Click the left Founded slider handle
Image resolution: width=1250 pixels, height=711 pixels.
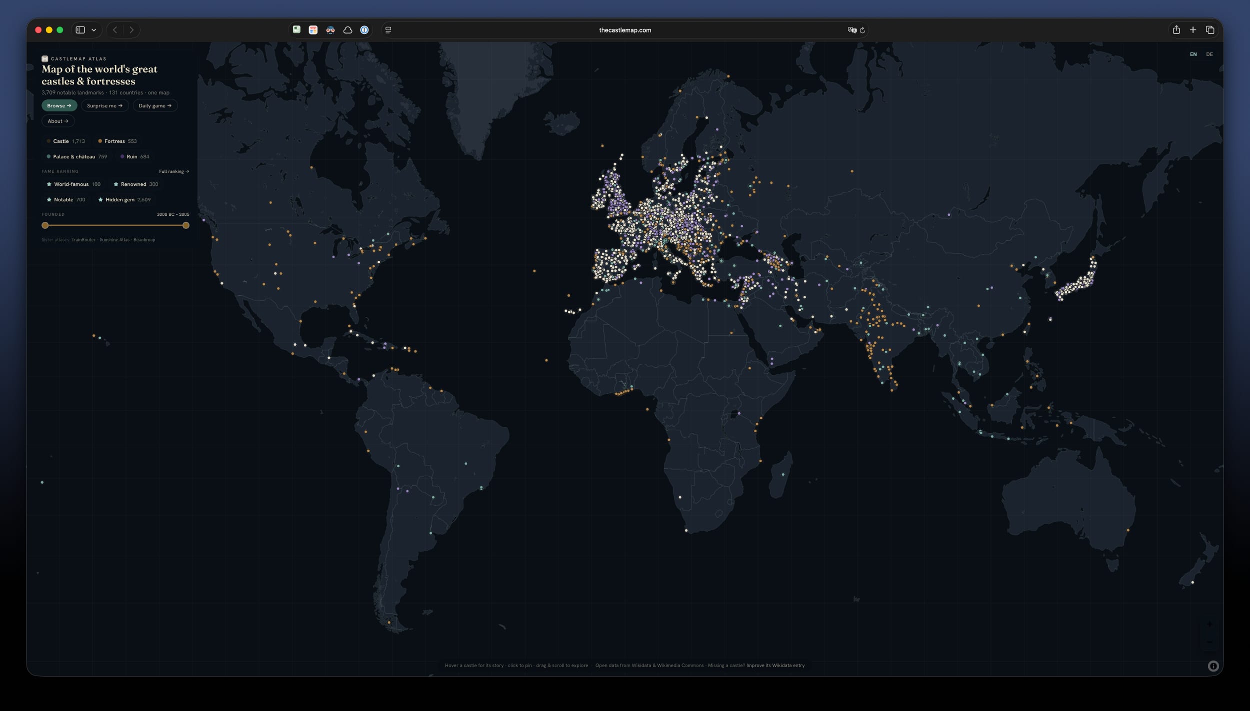tap(45, 225)
